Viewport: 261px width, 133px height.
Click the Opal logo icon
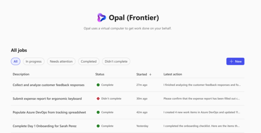coord(102,18)
